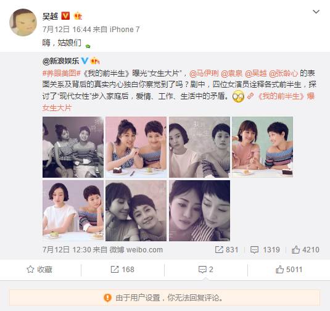
Task: Click the red V verified badge
Action: [x=65, y=16]
